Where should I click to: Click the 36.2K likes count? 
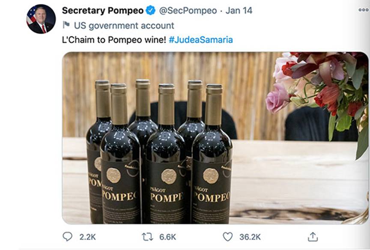pyautogui.click(x=250, y=237)
